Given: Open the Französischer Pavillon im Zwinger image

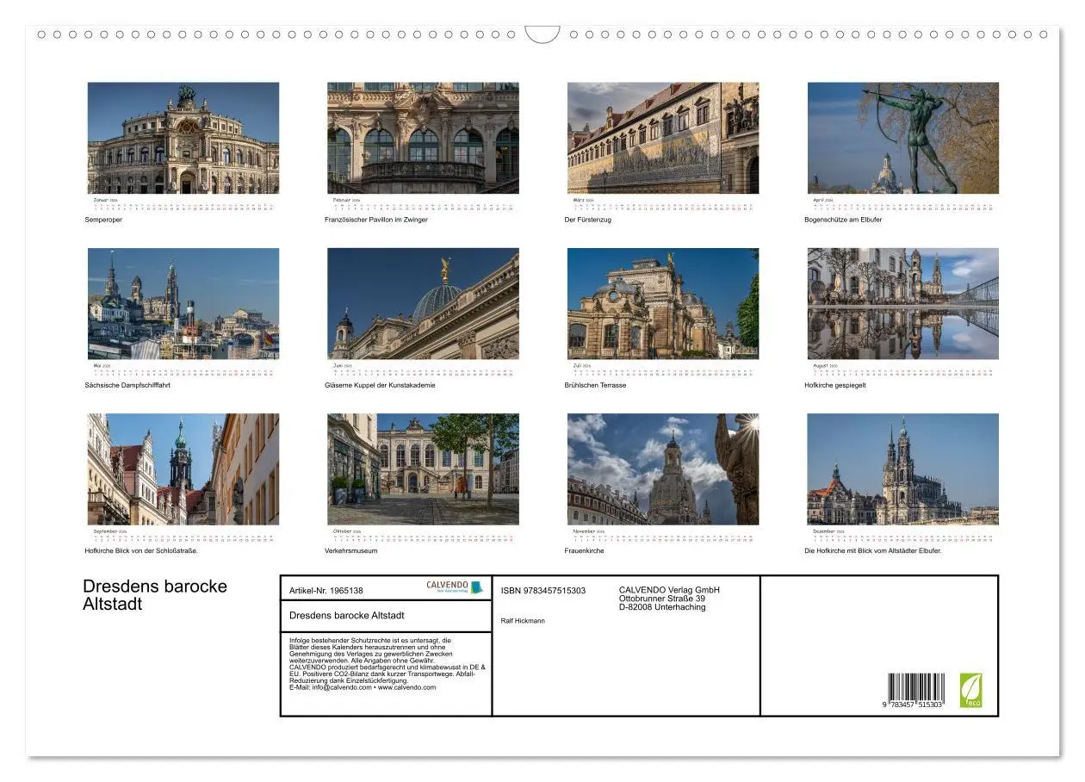Looking at the screenshot, I should pyautogui.click(x=423, y=138).
